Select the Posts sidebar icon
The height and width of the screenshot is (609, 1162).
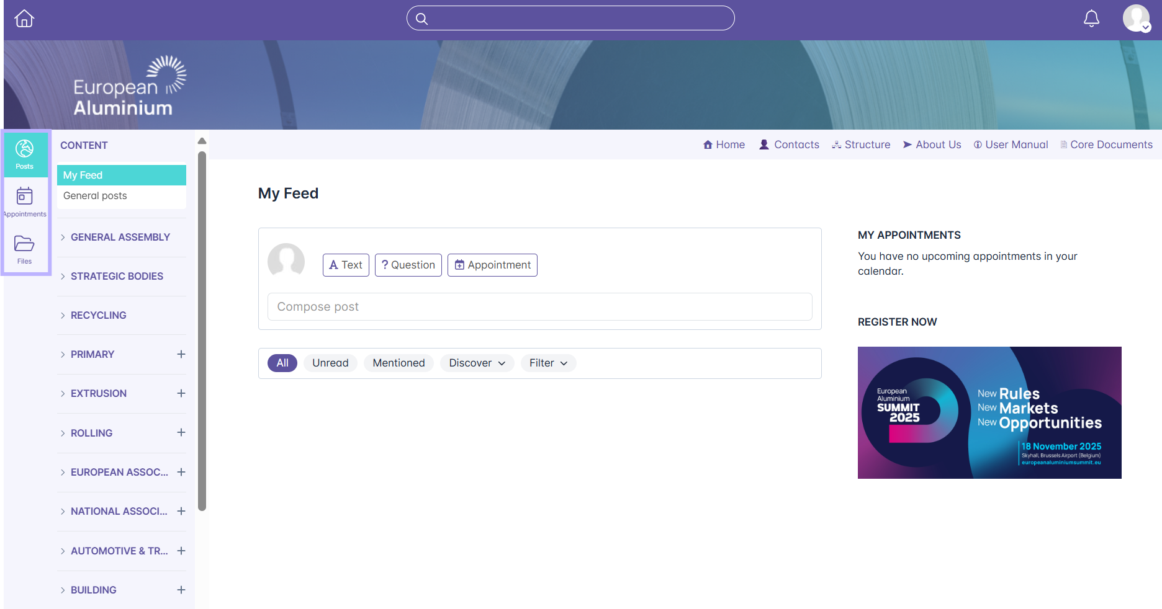[x=25, y=154]
